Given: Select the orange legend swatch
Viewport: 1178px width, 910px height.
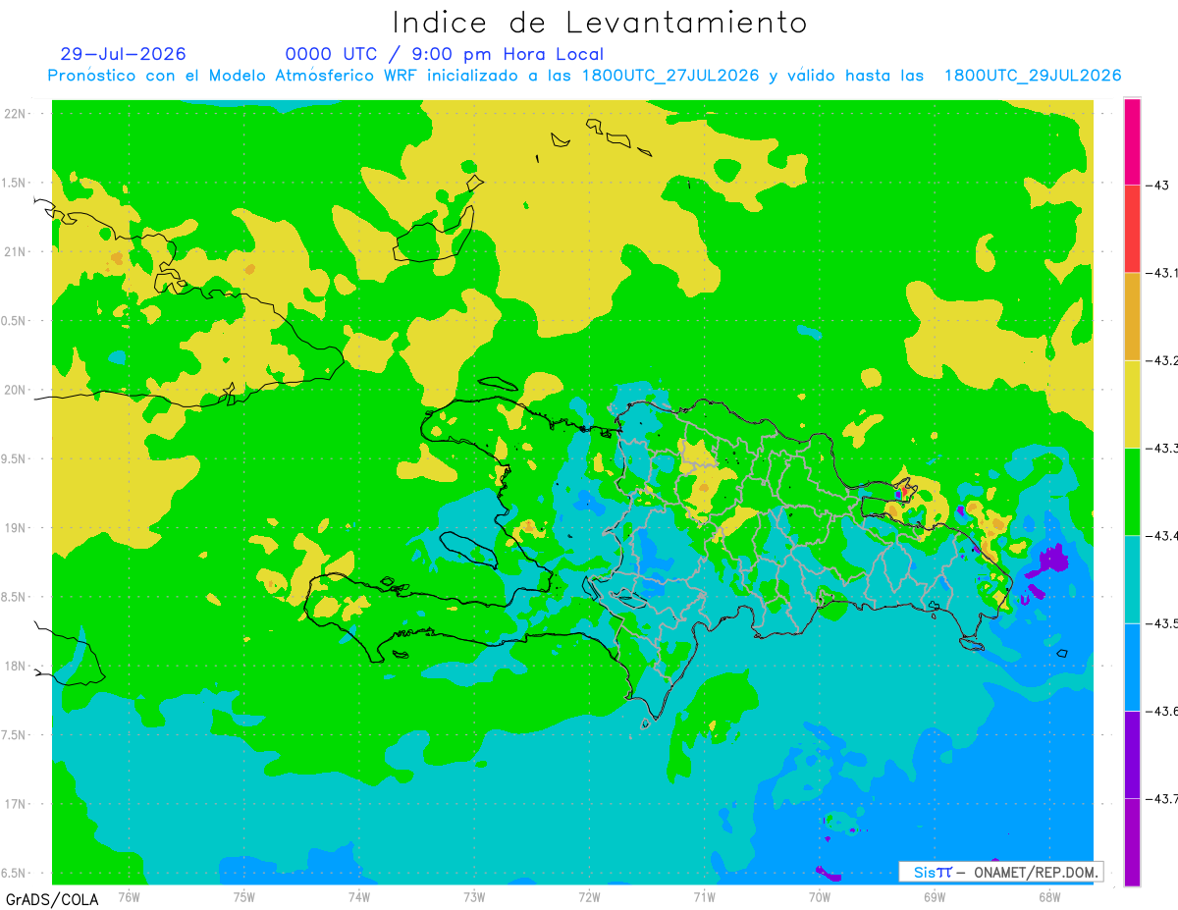Looking at the screenshot, I should click(1132, 316).
